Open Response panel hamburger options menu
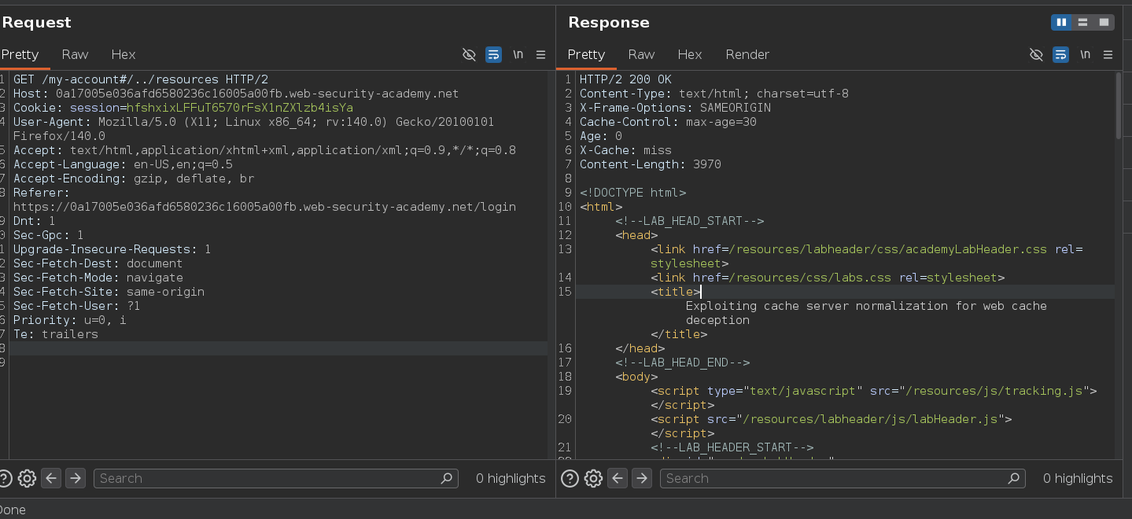This screenshot has width=1132, height=519. pos(1108,55)
